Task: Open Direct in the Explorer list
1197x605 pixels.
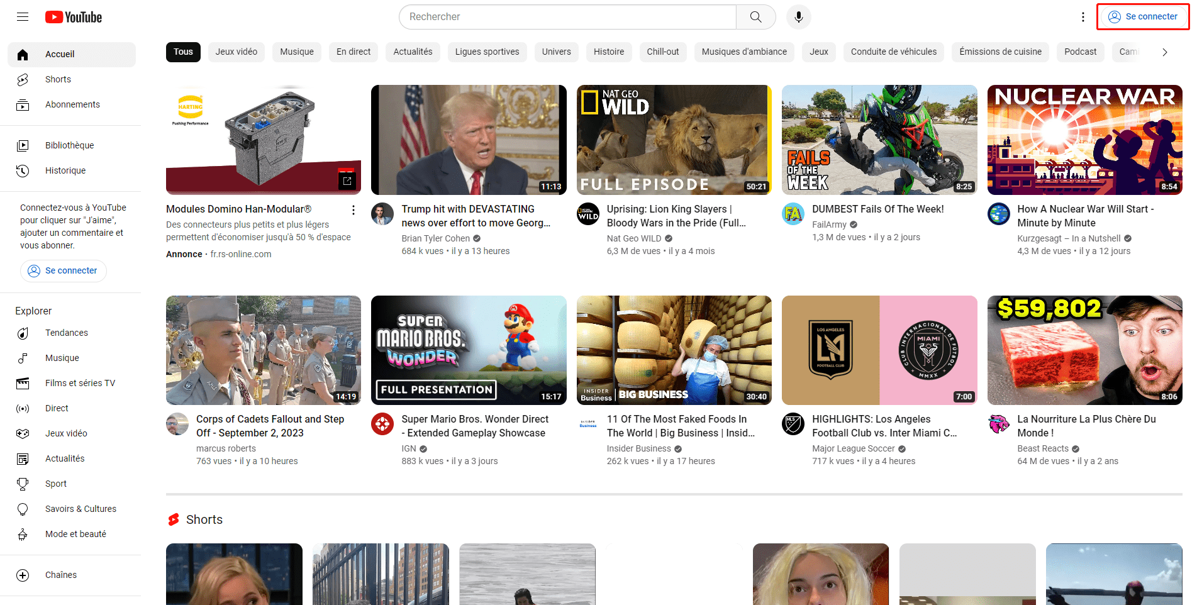Action: [x=72, y=409]
